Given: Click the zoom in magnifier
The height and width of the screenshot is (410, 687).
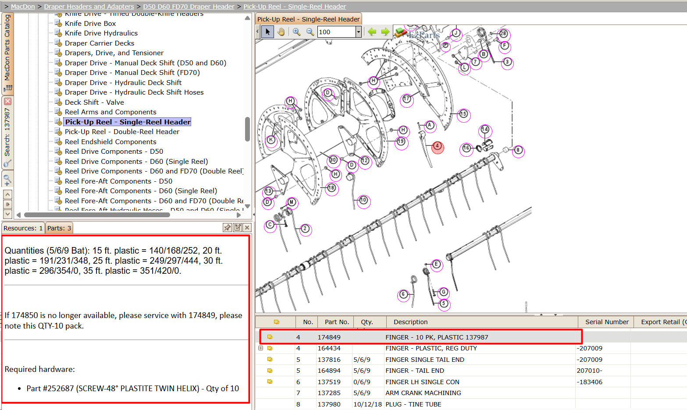Looking at the screenshot, I should [x=297, y=32].
